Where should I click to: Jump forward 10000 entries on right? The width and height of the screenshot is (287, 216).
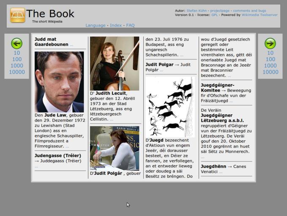pyautogui.click(x=270, y=72)
